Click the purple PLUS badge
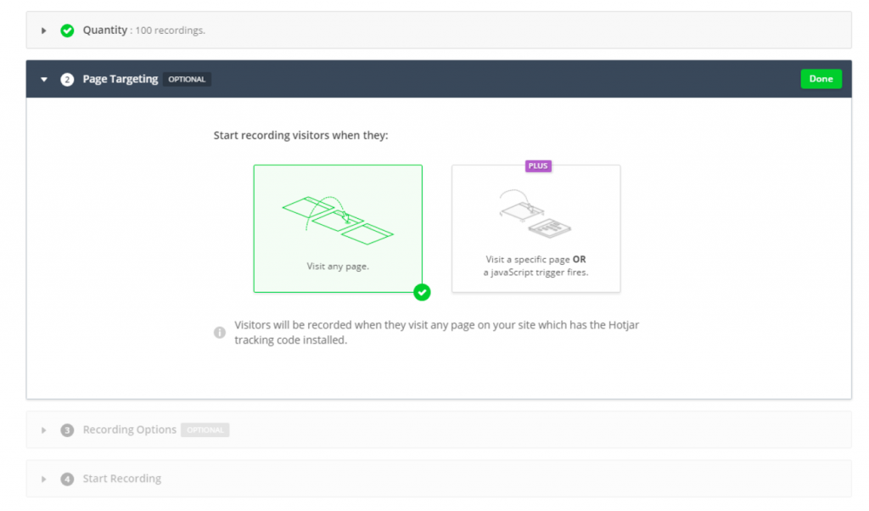The width and height of the screenshot is (869, 511). [538, 166]
